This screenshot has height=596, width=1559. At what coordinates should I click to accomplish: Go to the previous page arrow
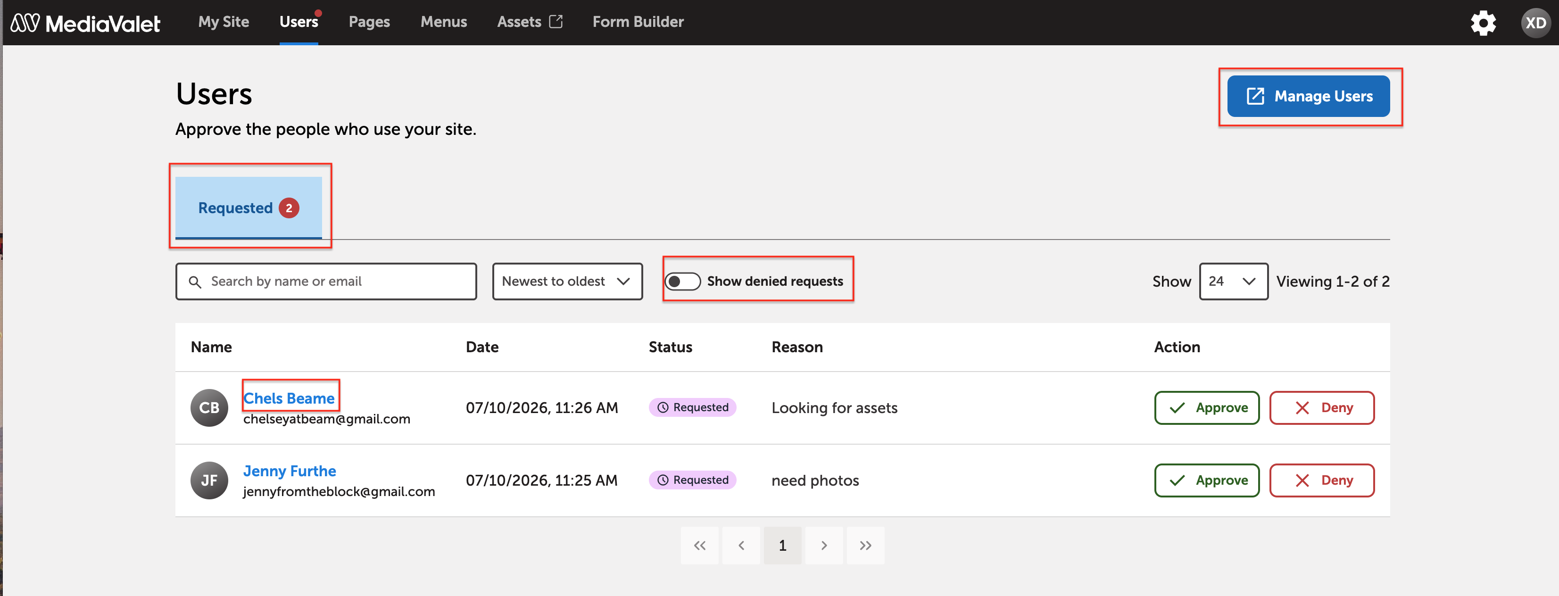(x=741, y=545)
